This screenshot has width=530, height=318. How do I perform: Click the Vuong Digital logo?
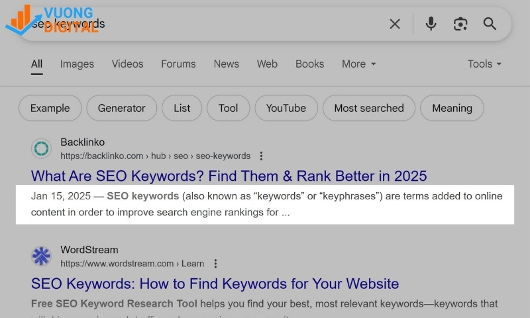click(50, 20)
